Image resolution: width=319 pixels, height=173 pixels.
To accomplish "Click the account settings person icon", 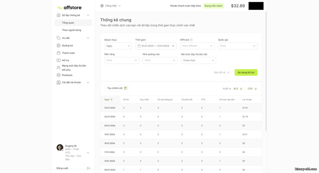I will click(58, 82).
